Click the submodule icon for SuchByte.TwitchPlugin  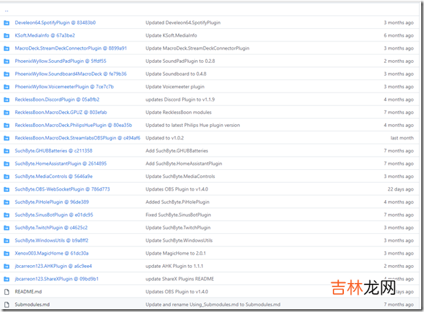pyautogui.click(x=7, y=227)
